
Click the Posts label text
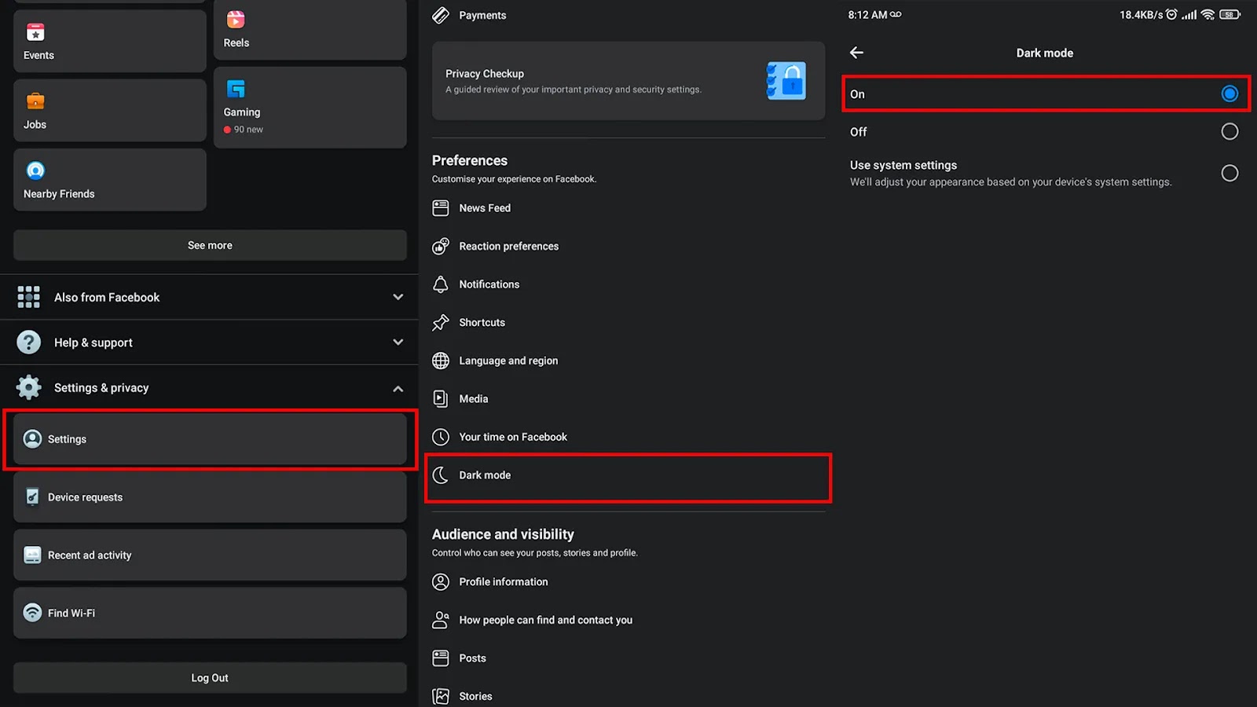[472, 658]
